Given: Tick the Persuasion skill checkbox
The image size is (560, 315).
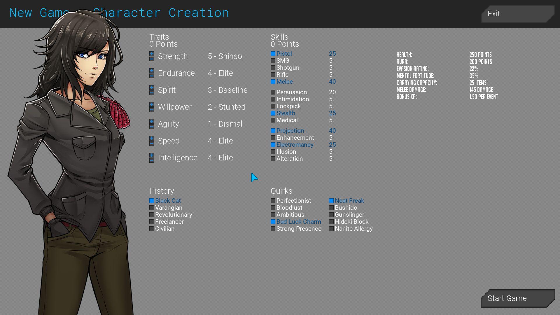Looking at the screenshot, I should (273, 92).
